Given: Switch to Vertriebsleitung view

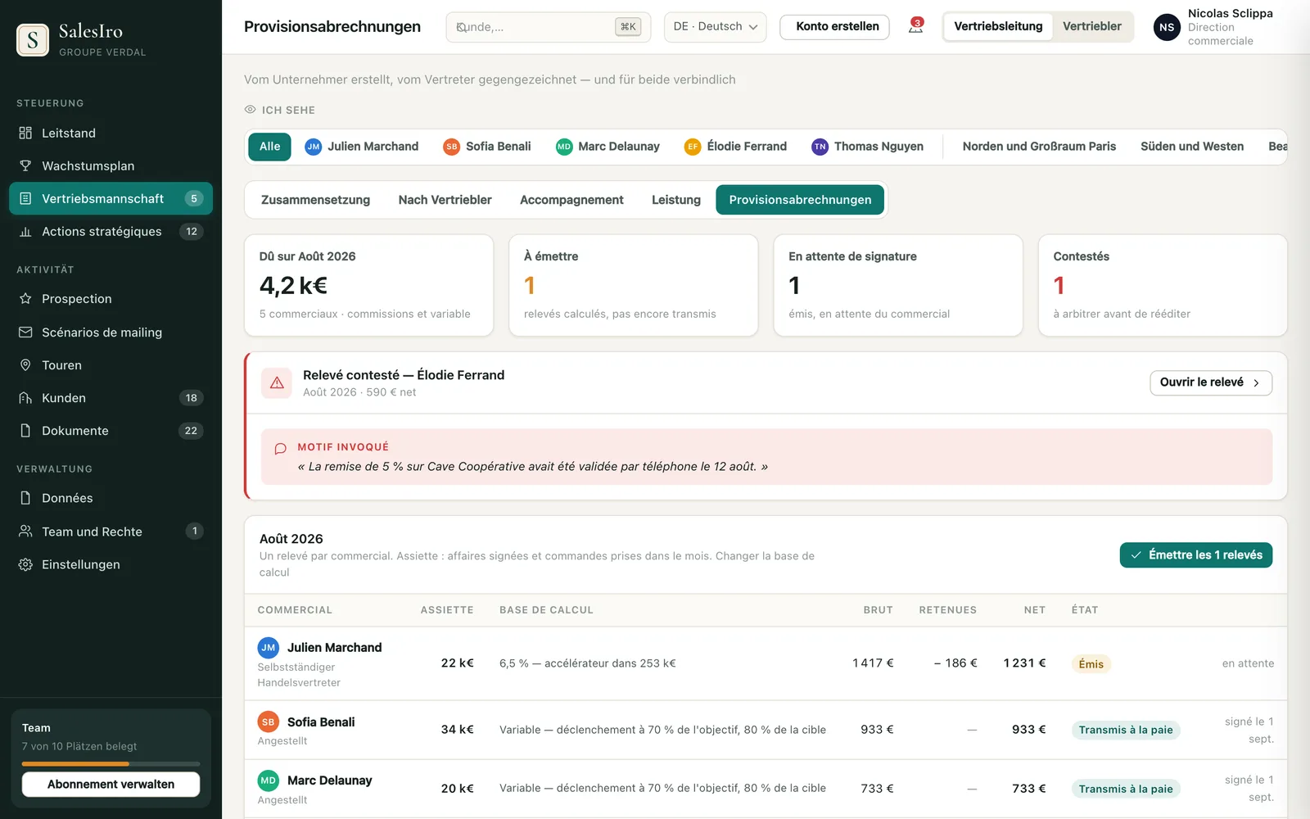Looking at the screenshot, I should [998, 26].
